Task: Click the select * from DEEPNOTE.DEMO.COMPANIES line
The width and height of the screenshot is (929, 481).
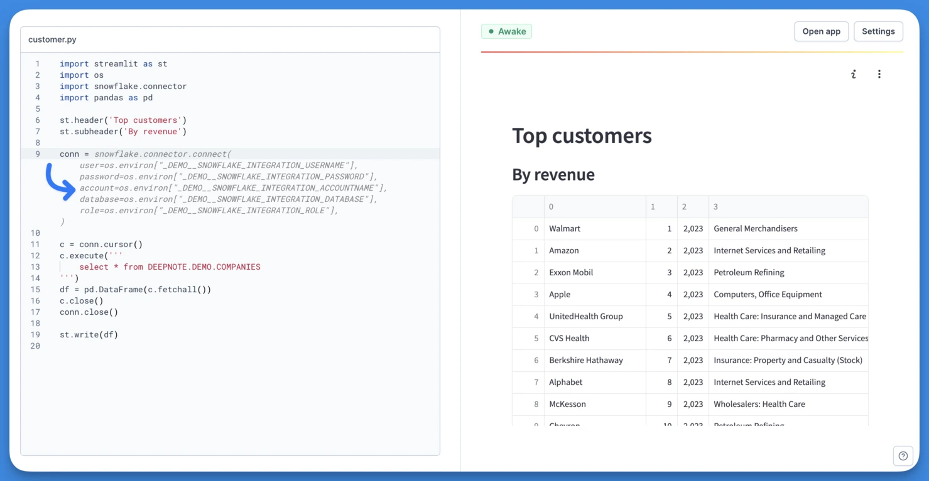Action: [170, 267]
